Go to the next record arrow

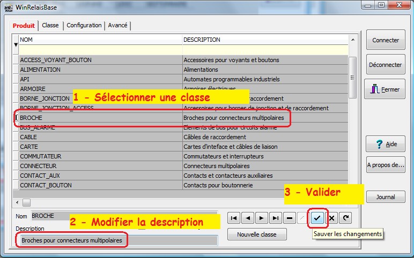pos(261,218)
